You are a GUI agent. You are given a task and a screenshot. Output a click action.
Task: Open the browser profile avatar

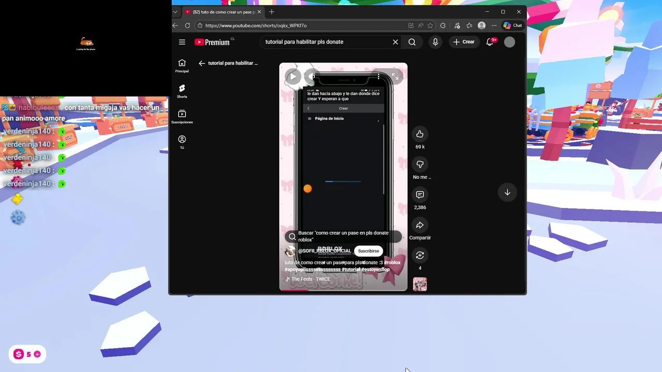click(x=482, y=25)
